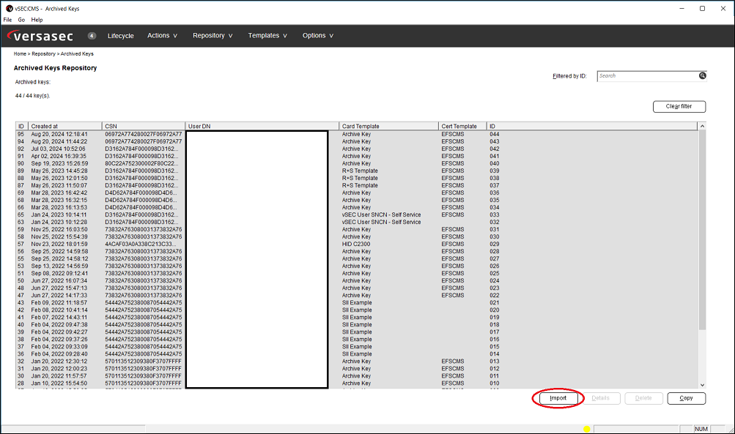Viewport: 735px width, 434px height.
Task: Select row Feb 04, 2022 09:28:40
Action: pos(357,354)
